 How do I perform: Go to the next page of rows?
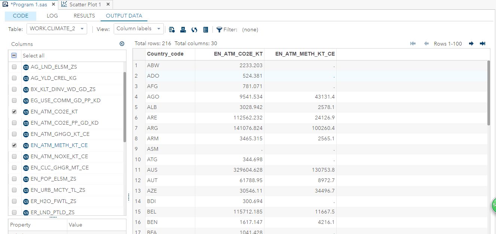pos(471,44)
